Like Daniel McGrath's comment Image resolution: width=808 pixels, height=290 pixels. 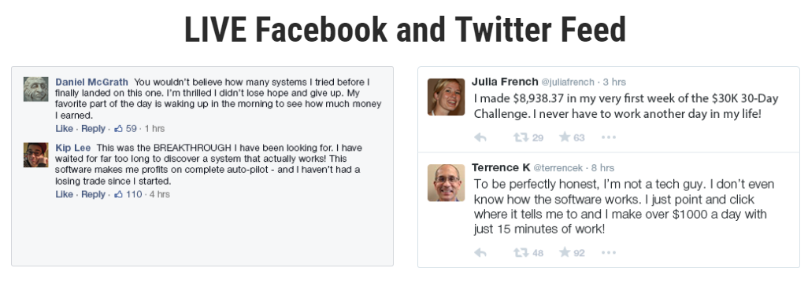tap(65, 129)
